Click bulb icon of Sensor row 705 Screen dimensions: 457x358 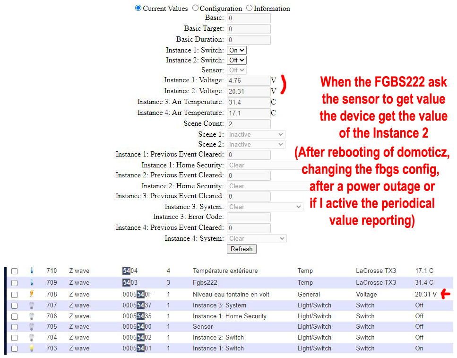(x=32, y=326)
